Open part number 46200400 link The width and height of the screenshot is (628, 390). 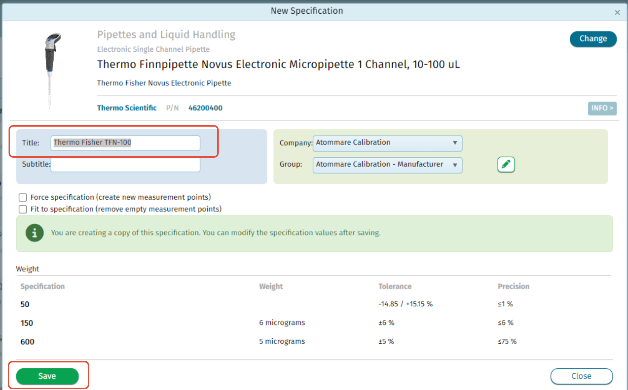coord(205,108)
